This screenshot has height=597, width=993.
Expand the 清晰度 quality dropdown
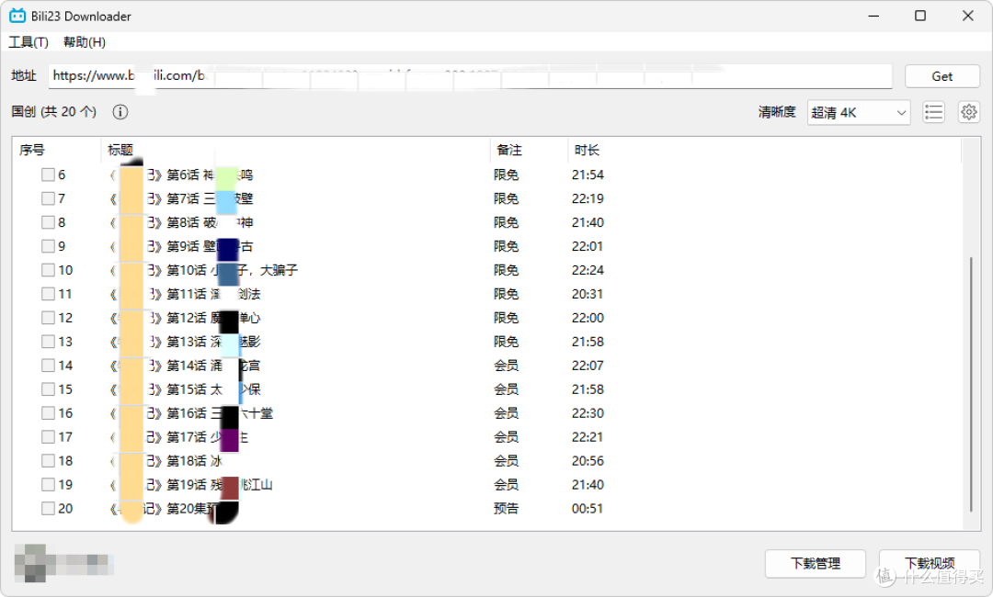tap(859, 113)
